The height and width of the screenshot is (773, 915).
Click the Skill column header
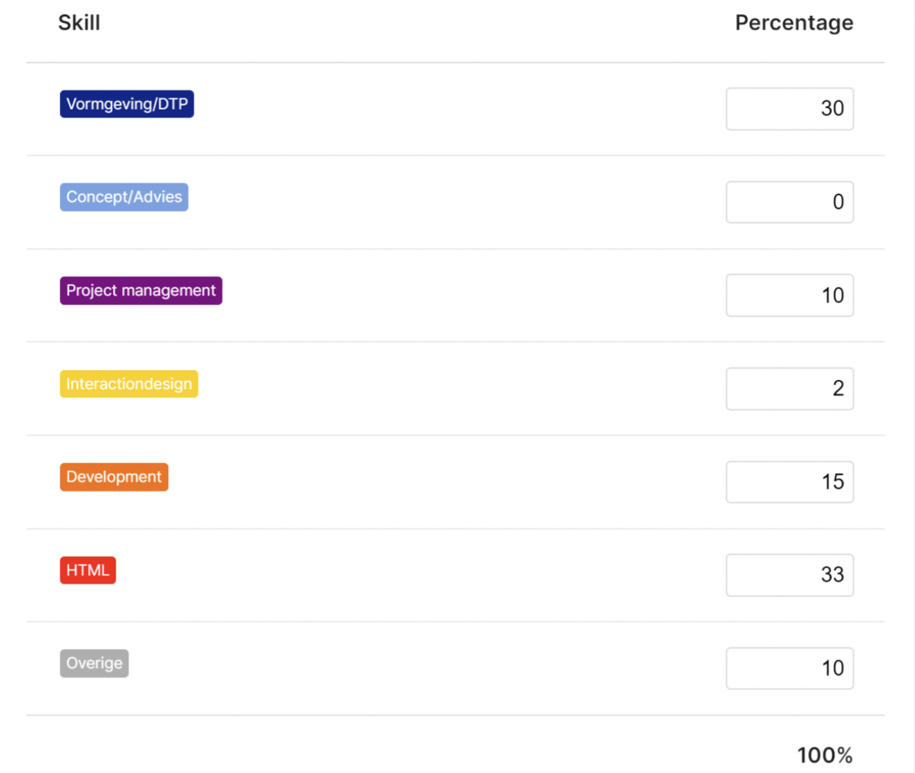pos(80,23)
